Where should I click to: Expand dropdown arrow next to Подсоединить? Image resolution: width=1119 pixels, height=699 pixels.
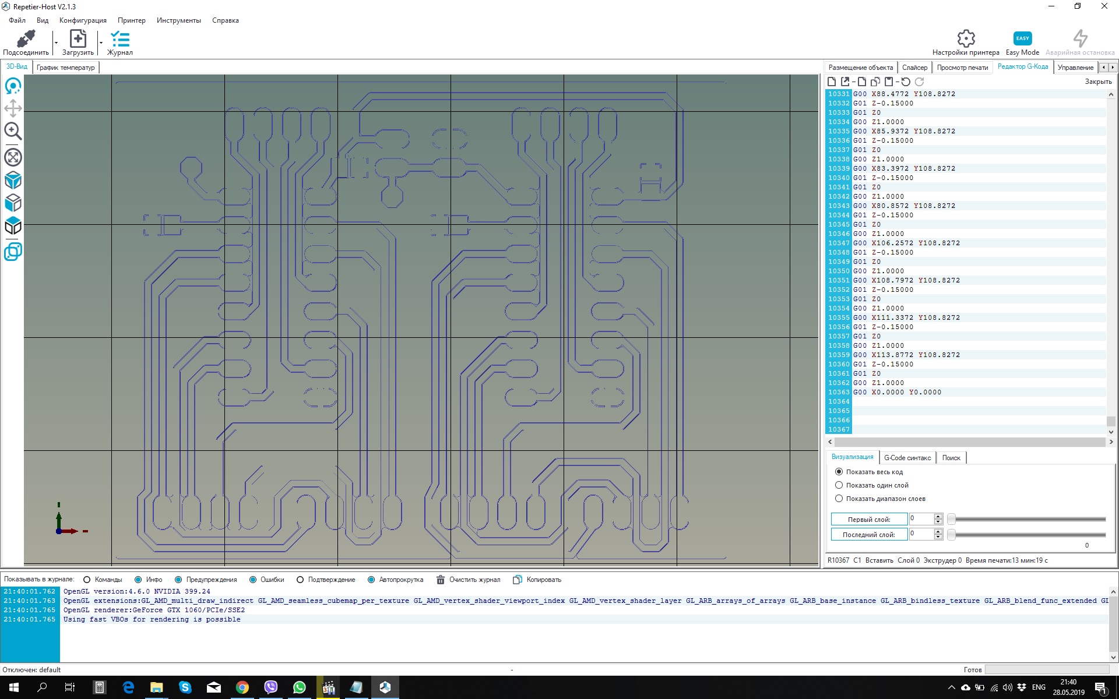57,43
